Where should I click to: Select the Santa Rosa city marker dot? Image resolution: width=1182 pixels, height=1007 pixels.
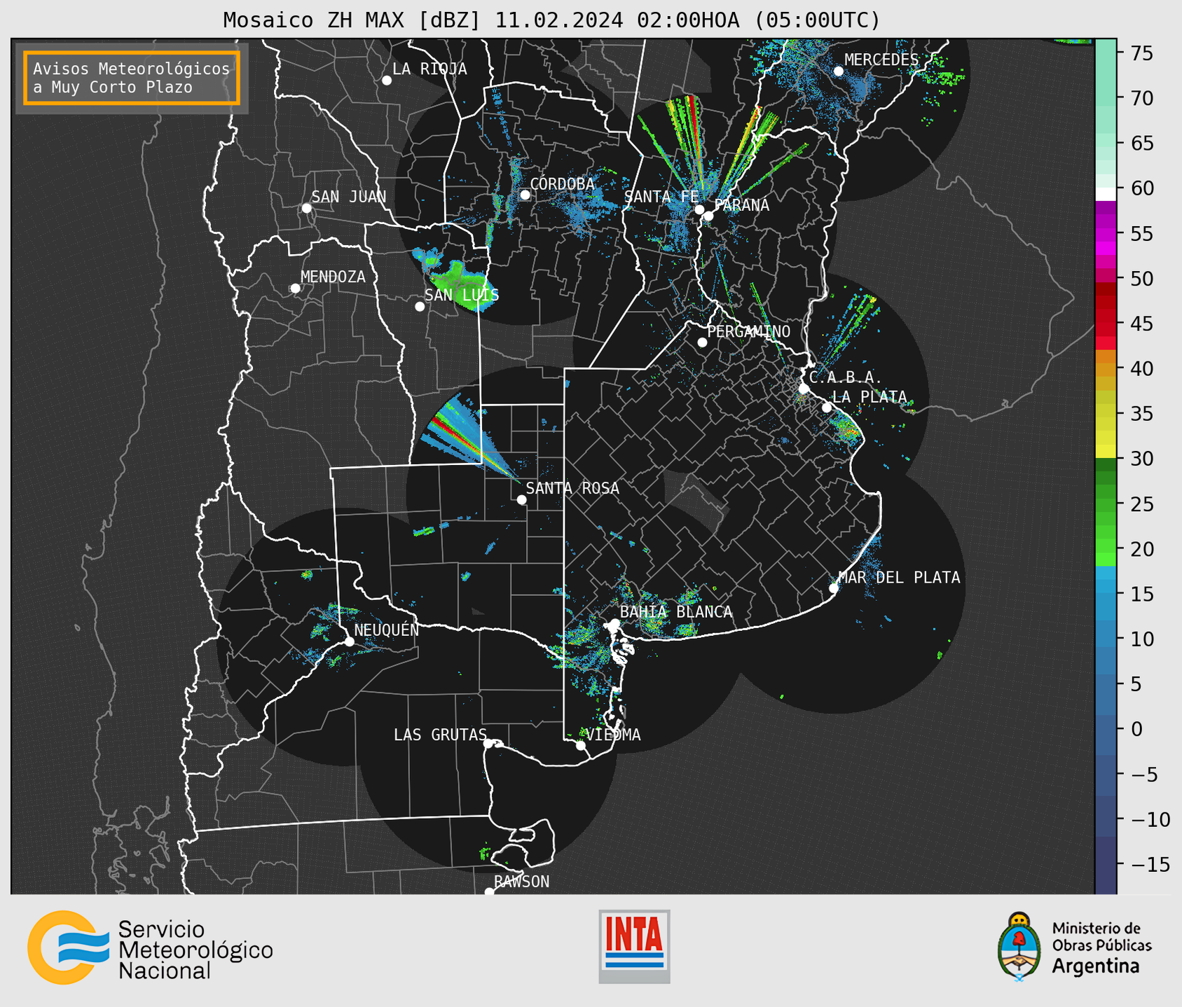click(x=521, y=499)
